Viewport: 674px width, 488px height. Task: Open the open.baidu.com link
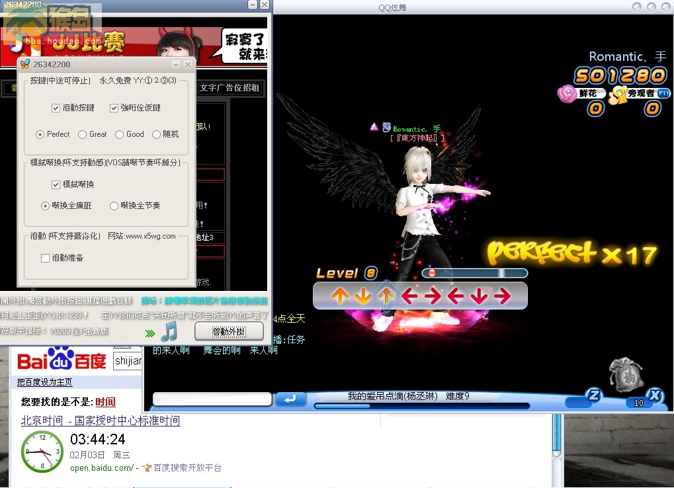[102, 468]
